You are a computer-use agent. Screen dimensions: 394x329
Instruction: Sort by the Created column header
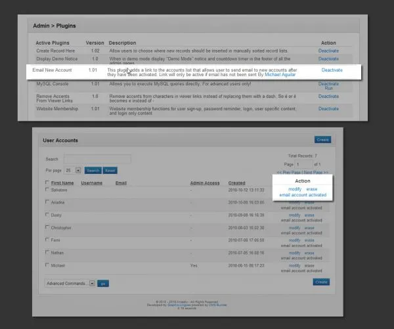tap(236, 183)
